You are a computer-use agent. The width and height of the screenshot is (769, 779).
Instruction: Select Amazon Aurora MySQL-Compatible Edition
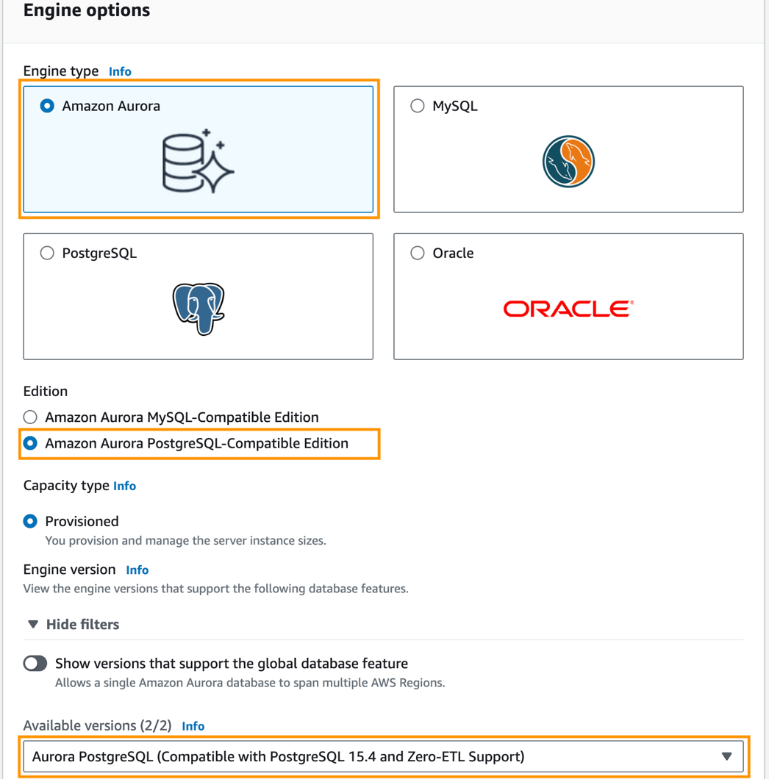pos(30,417)
